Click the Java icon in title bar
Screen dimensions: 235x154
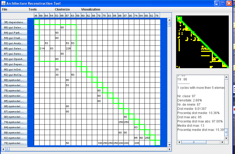click(x=3, y=3)
